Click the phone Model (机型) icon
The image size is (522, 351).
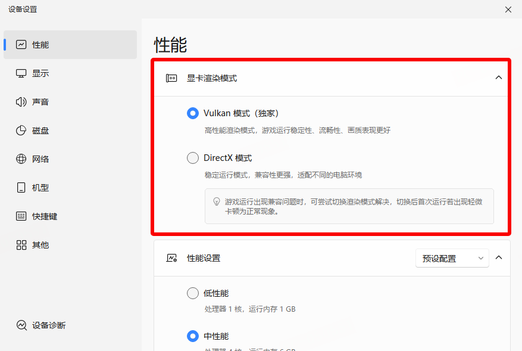click(21, 188)
